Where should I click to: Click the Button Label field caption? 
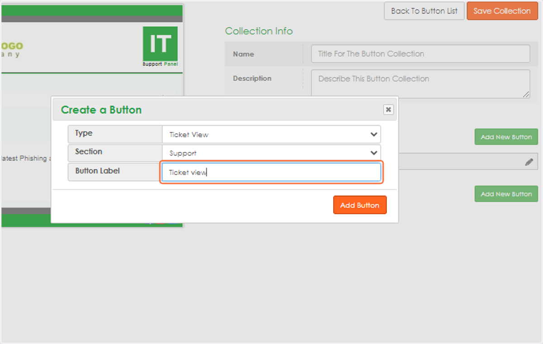[x=97, y=171]
